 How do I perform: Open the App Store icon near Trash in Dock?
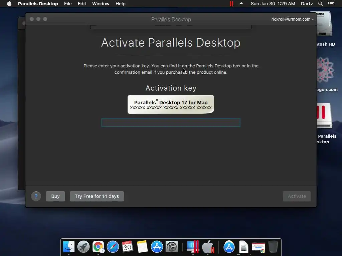[229, 247]
